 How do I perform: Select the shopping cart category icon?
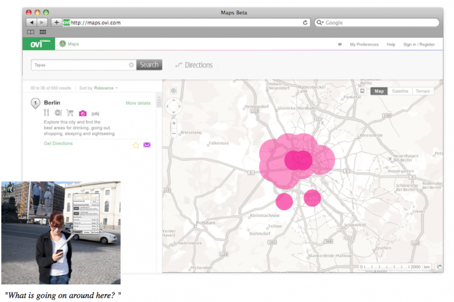coord(70,113)
